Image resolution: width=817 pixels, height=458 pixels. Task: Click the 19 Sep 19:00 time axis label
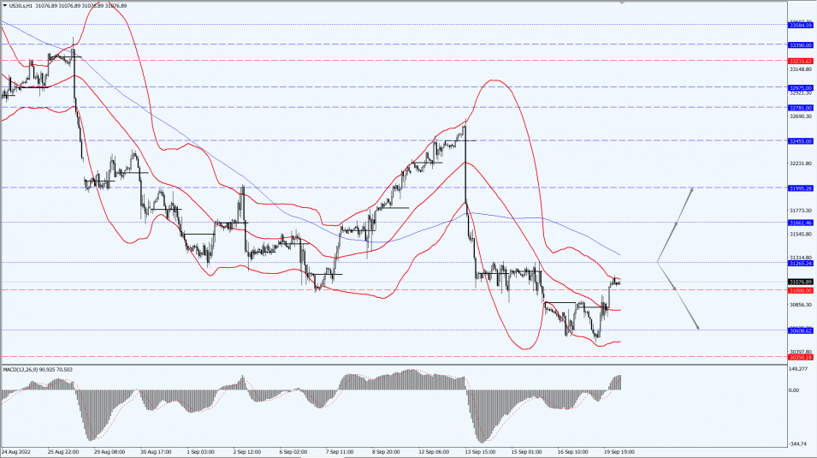[619, 452]
